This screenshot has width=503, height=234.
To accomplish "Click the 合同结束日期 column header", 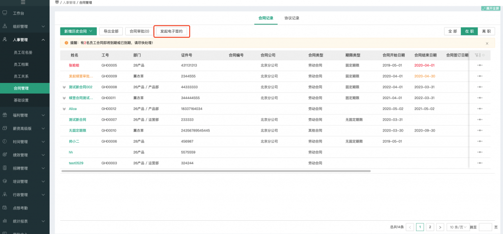I will click(425, 55).
